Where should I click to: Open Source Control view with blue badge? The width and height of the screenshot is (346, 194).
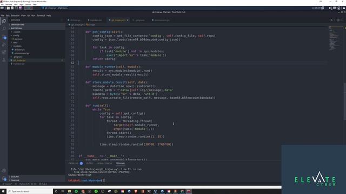point(4,37)
